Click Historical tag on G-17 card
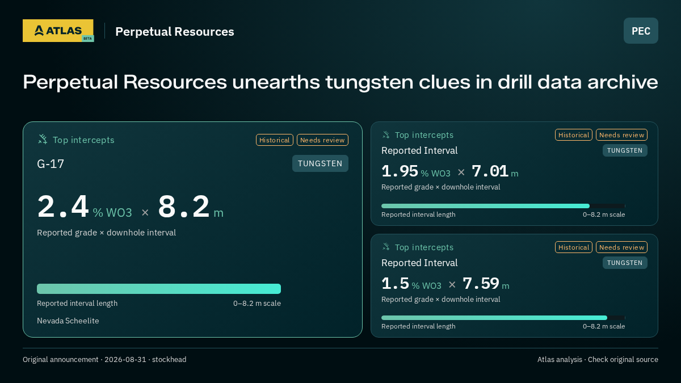Image resolution: width=681 pixels, height=383 pixels. pos(275,140)
